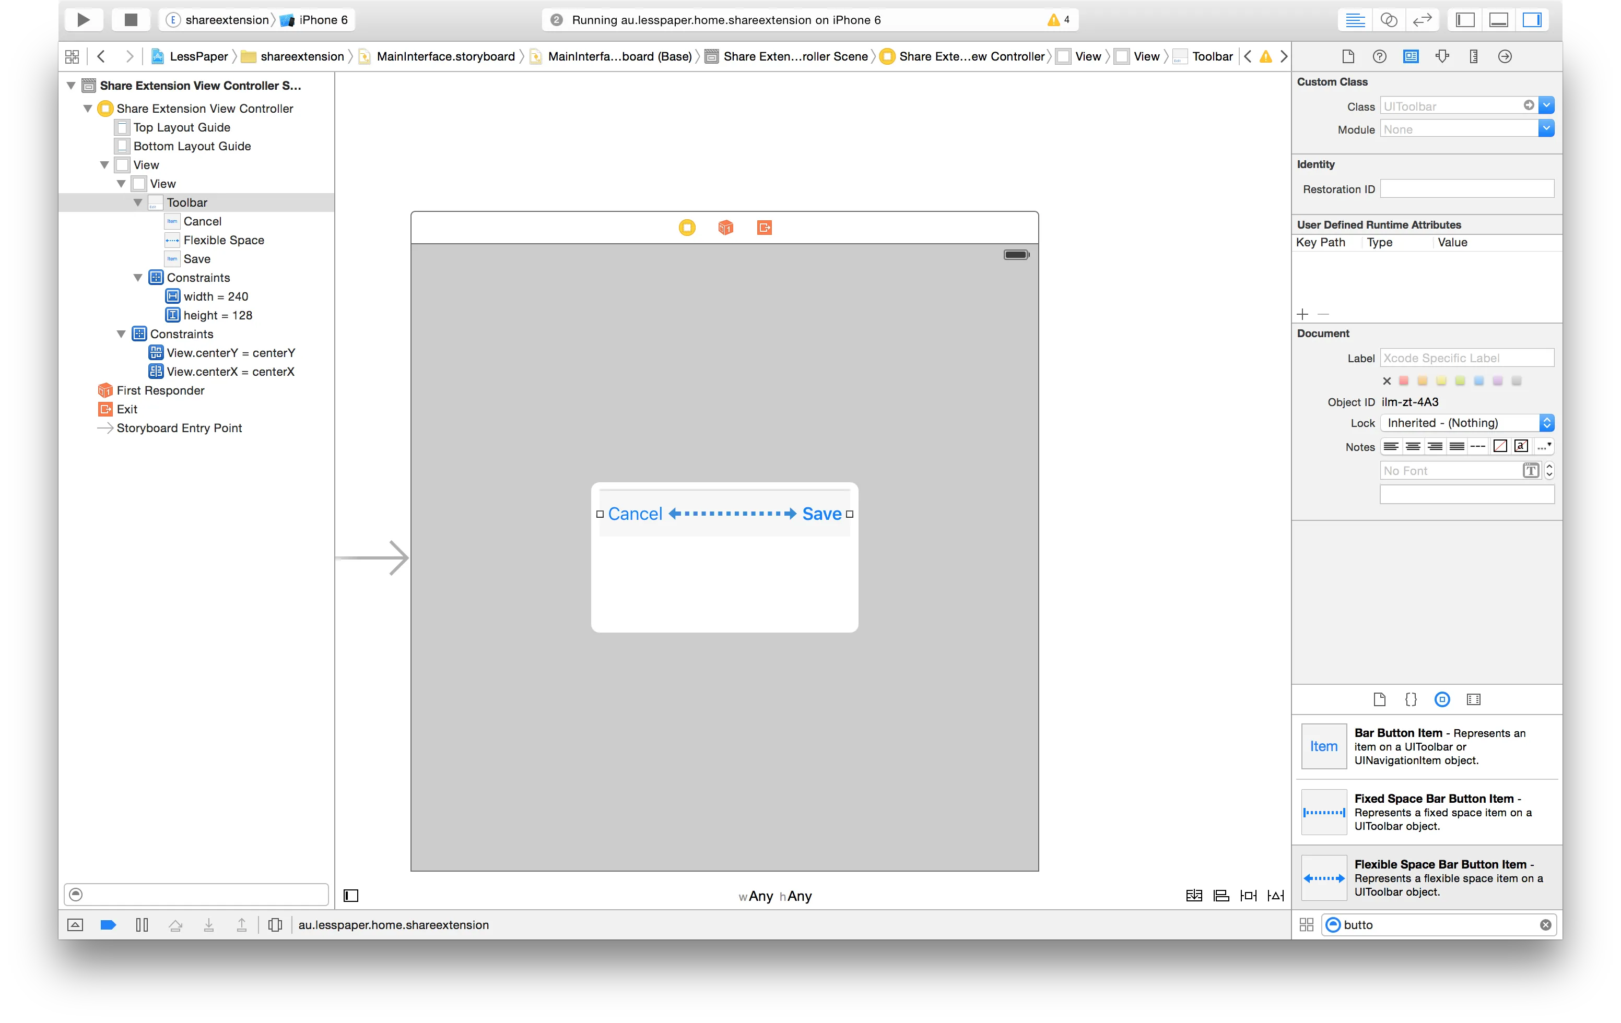The width and height of the screenshot is (1621, 1023).
Task: Open the Size inspector ruler icon
Action: [x=1474, y=56]
